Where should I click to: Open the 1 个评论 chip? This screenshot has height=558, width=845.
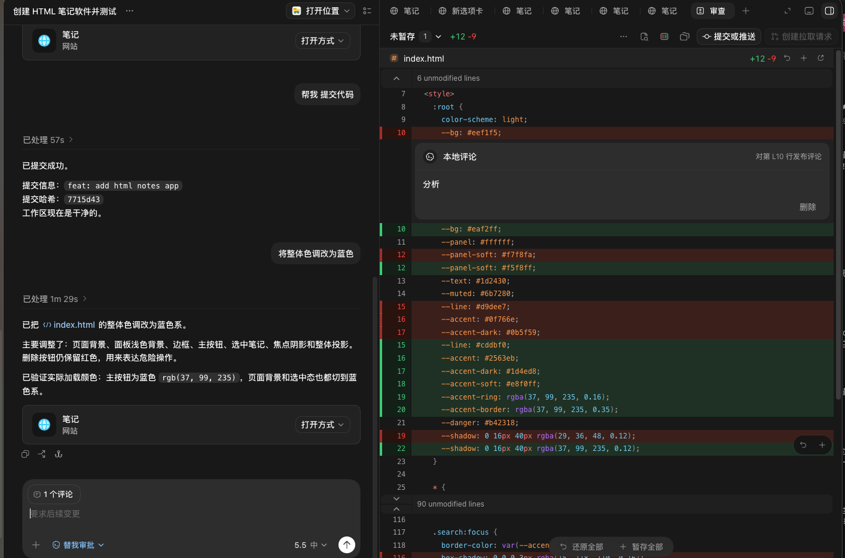pos(54,495)
